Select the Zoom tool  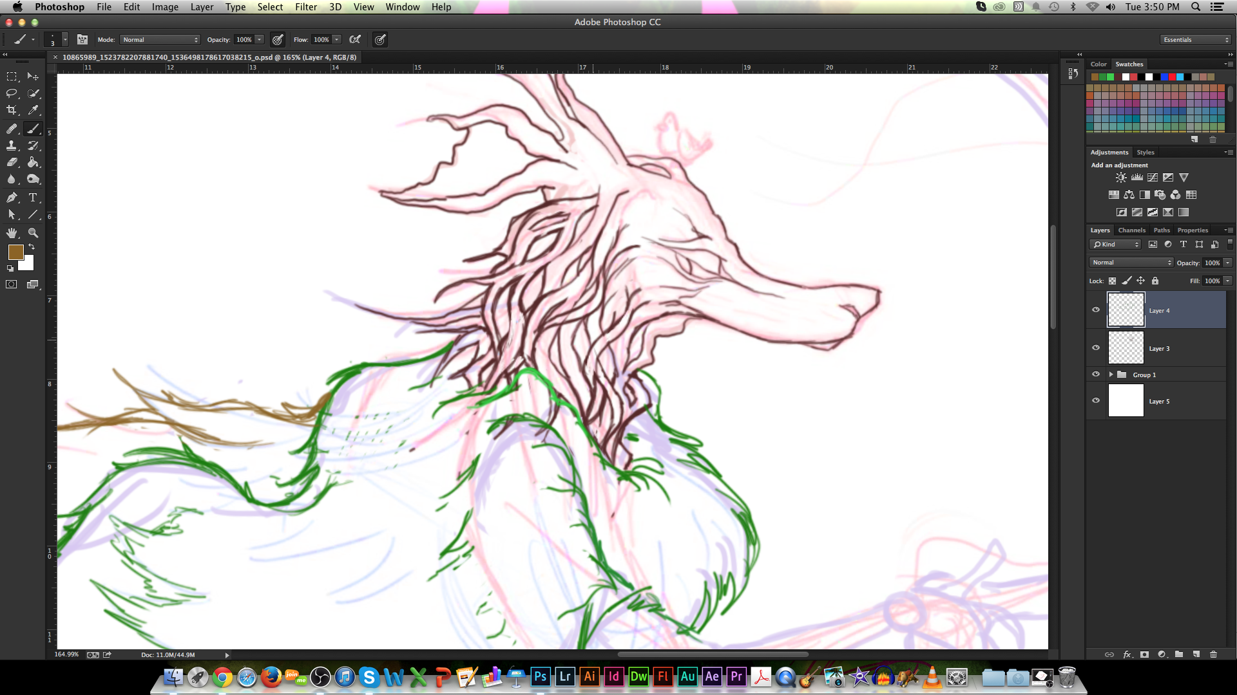click(x=34, y=233)
